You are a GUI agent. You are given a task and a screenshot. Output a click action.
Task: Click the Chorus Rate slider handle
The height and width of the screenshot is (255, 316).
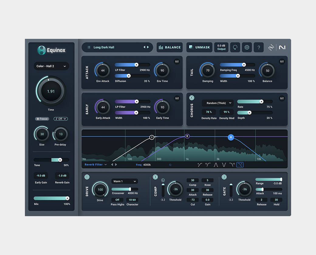[261, 101]
